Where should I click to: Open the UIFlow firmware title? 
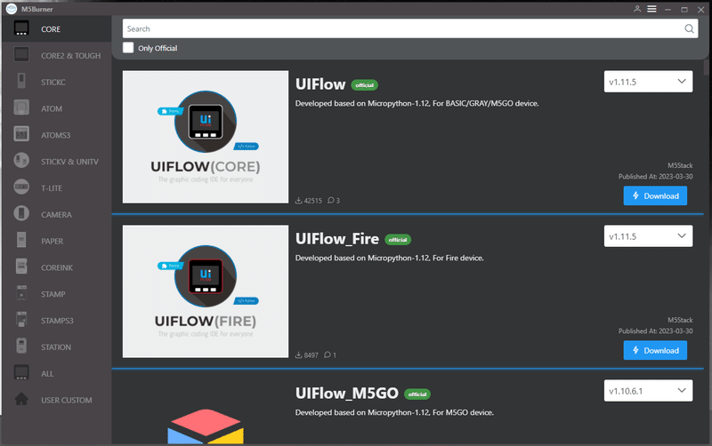[x=320, y=84]
